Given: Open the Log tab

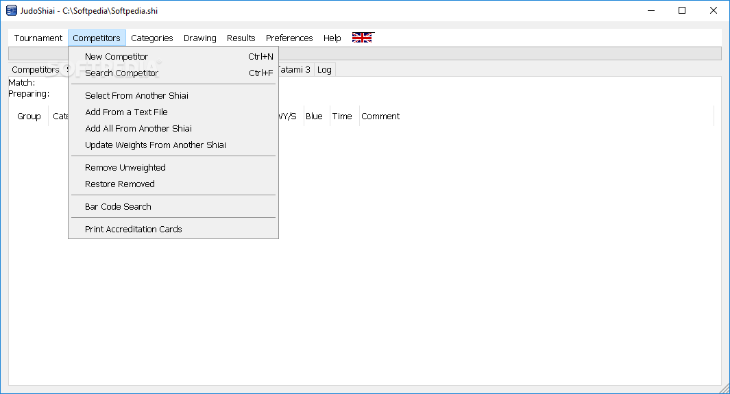Looking at the screenshot, I should 324,70.
